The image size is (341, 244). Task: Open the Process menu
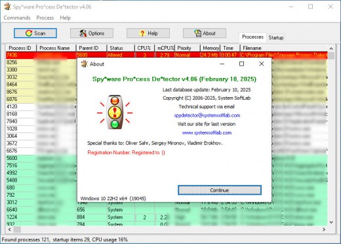pos(45,18)
